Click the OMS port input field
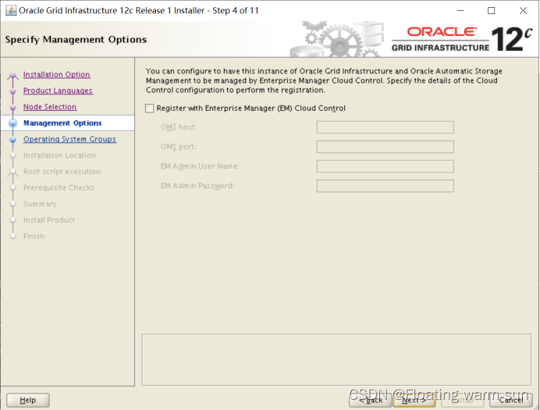The height and width of the screenshot is (410, 540). pyautogui.click(x=385, y=147)
